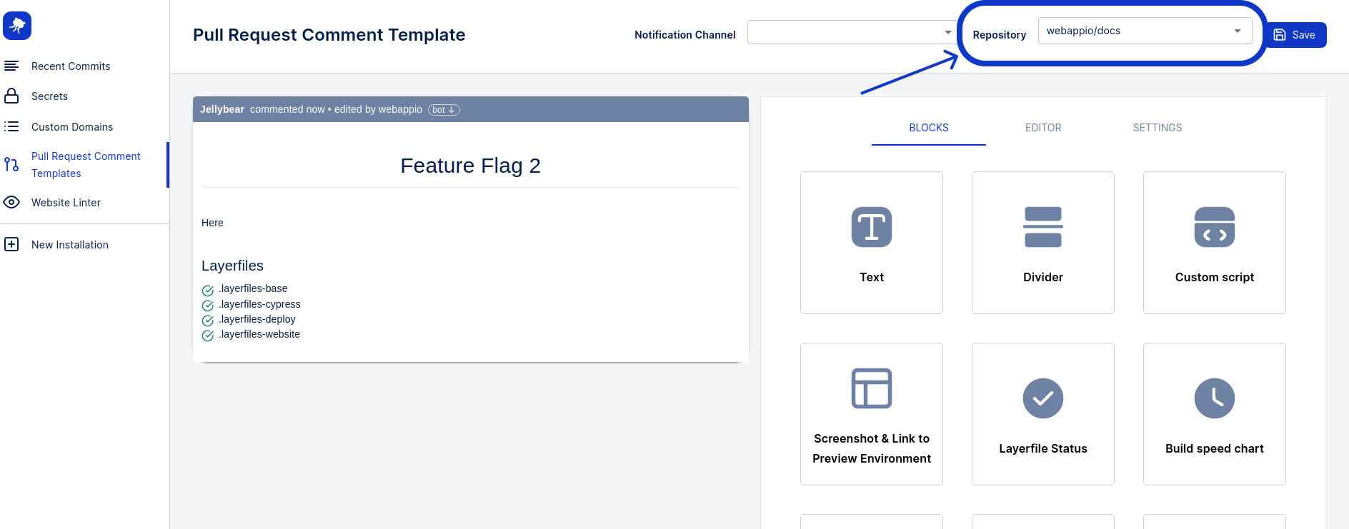Screen dimensions: 1349x529
Task: Click the Secrets padlock icon
Action: [x=11, y=96]
